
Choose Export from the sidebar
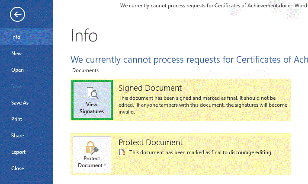(x=18, y=152)
